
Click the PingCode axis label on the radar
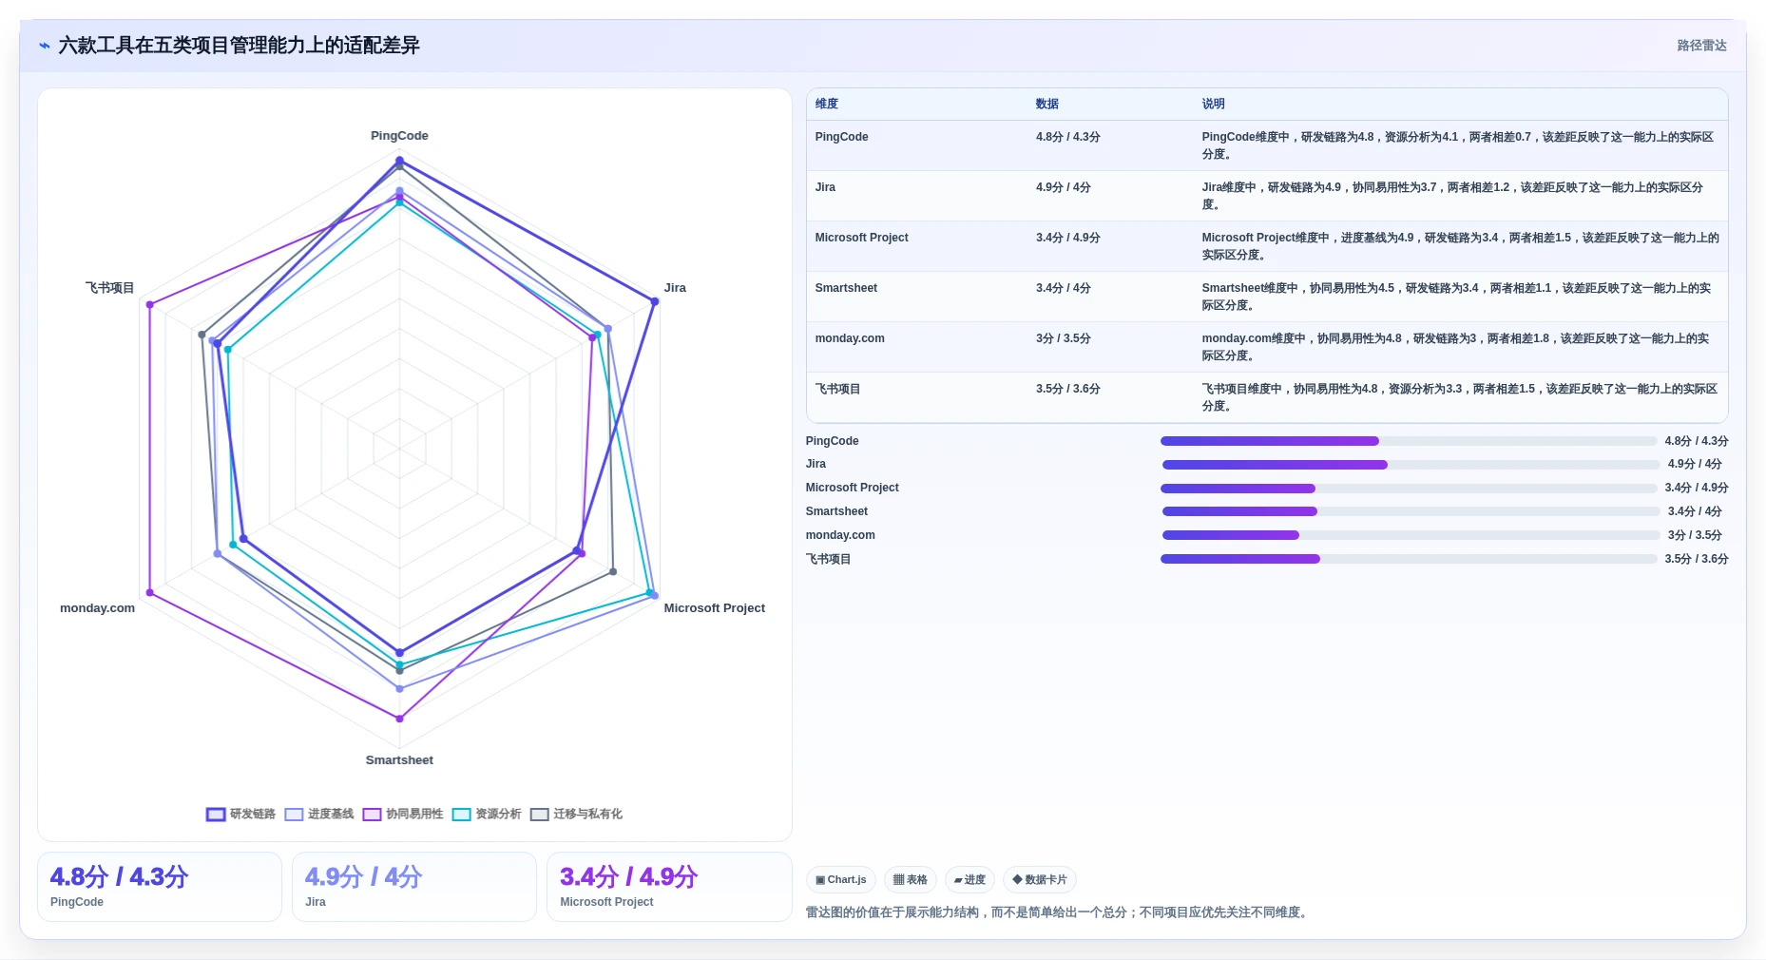pos(399,136)
